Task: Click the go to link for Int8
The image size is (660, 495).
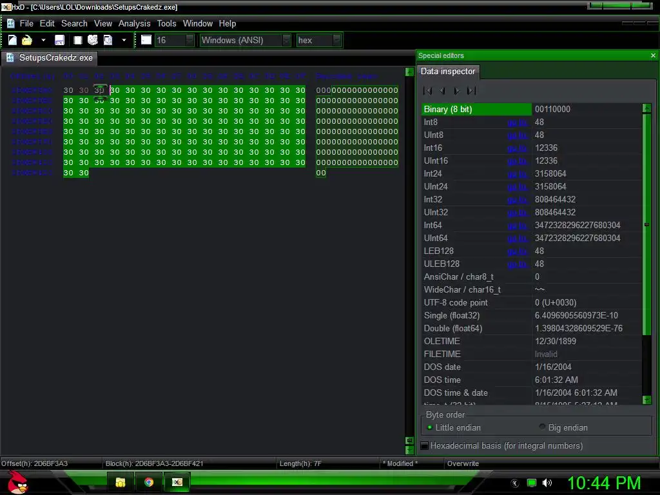Action: [518, 122]
